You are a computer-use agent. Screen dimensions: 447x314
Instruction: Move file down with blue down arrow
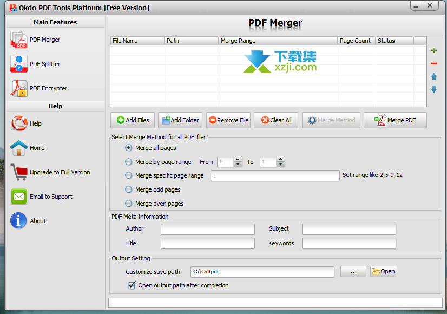pyautogui.click(x=434, y=89)
